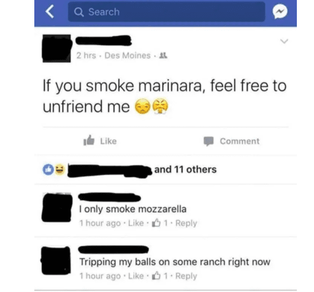Open the blue like reaction icon
This screenshot has height=292, width=314.
[x=48, y=169]
